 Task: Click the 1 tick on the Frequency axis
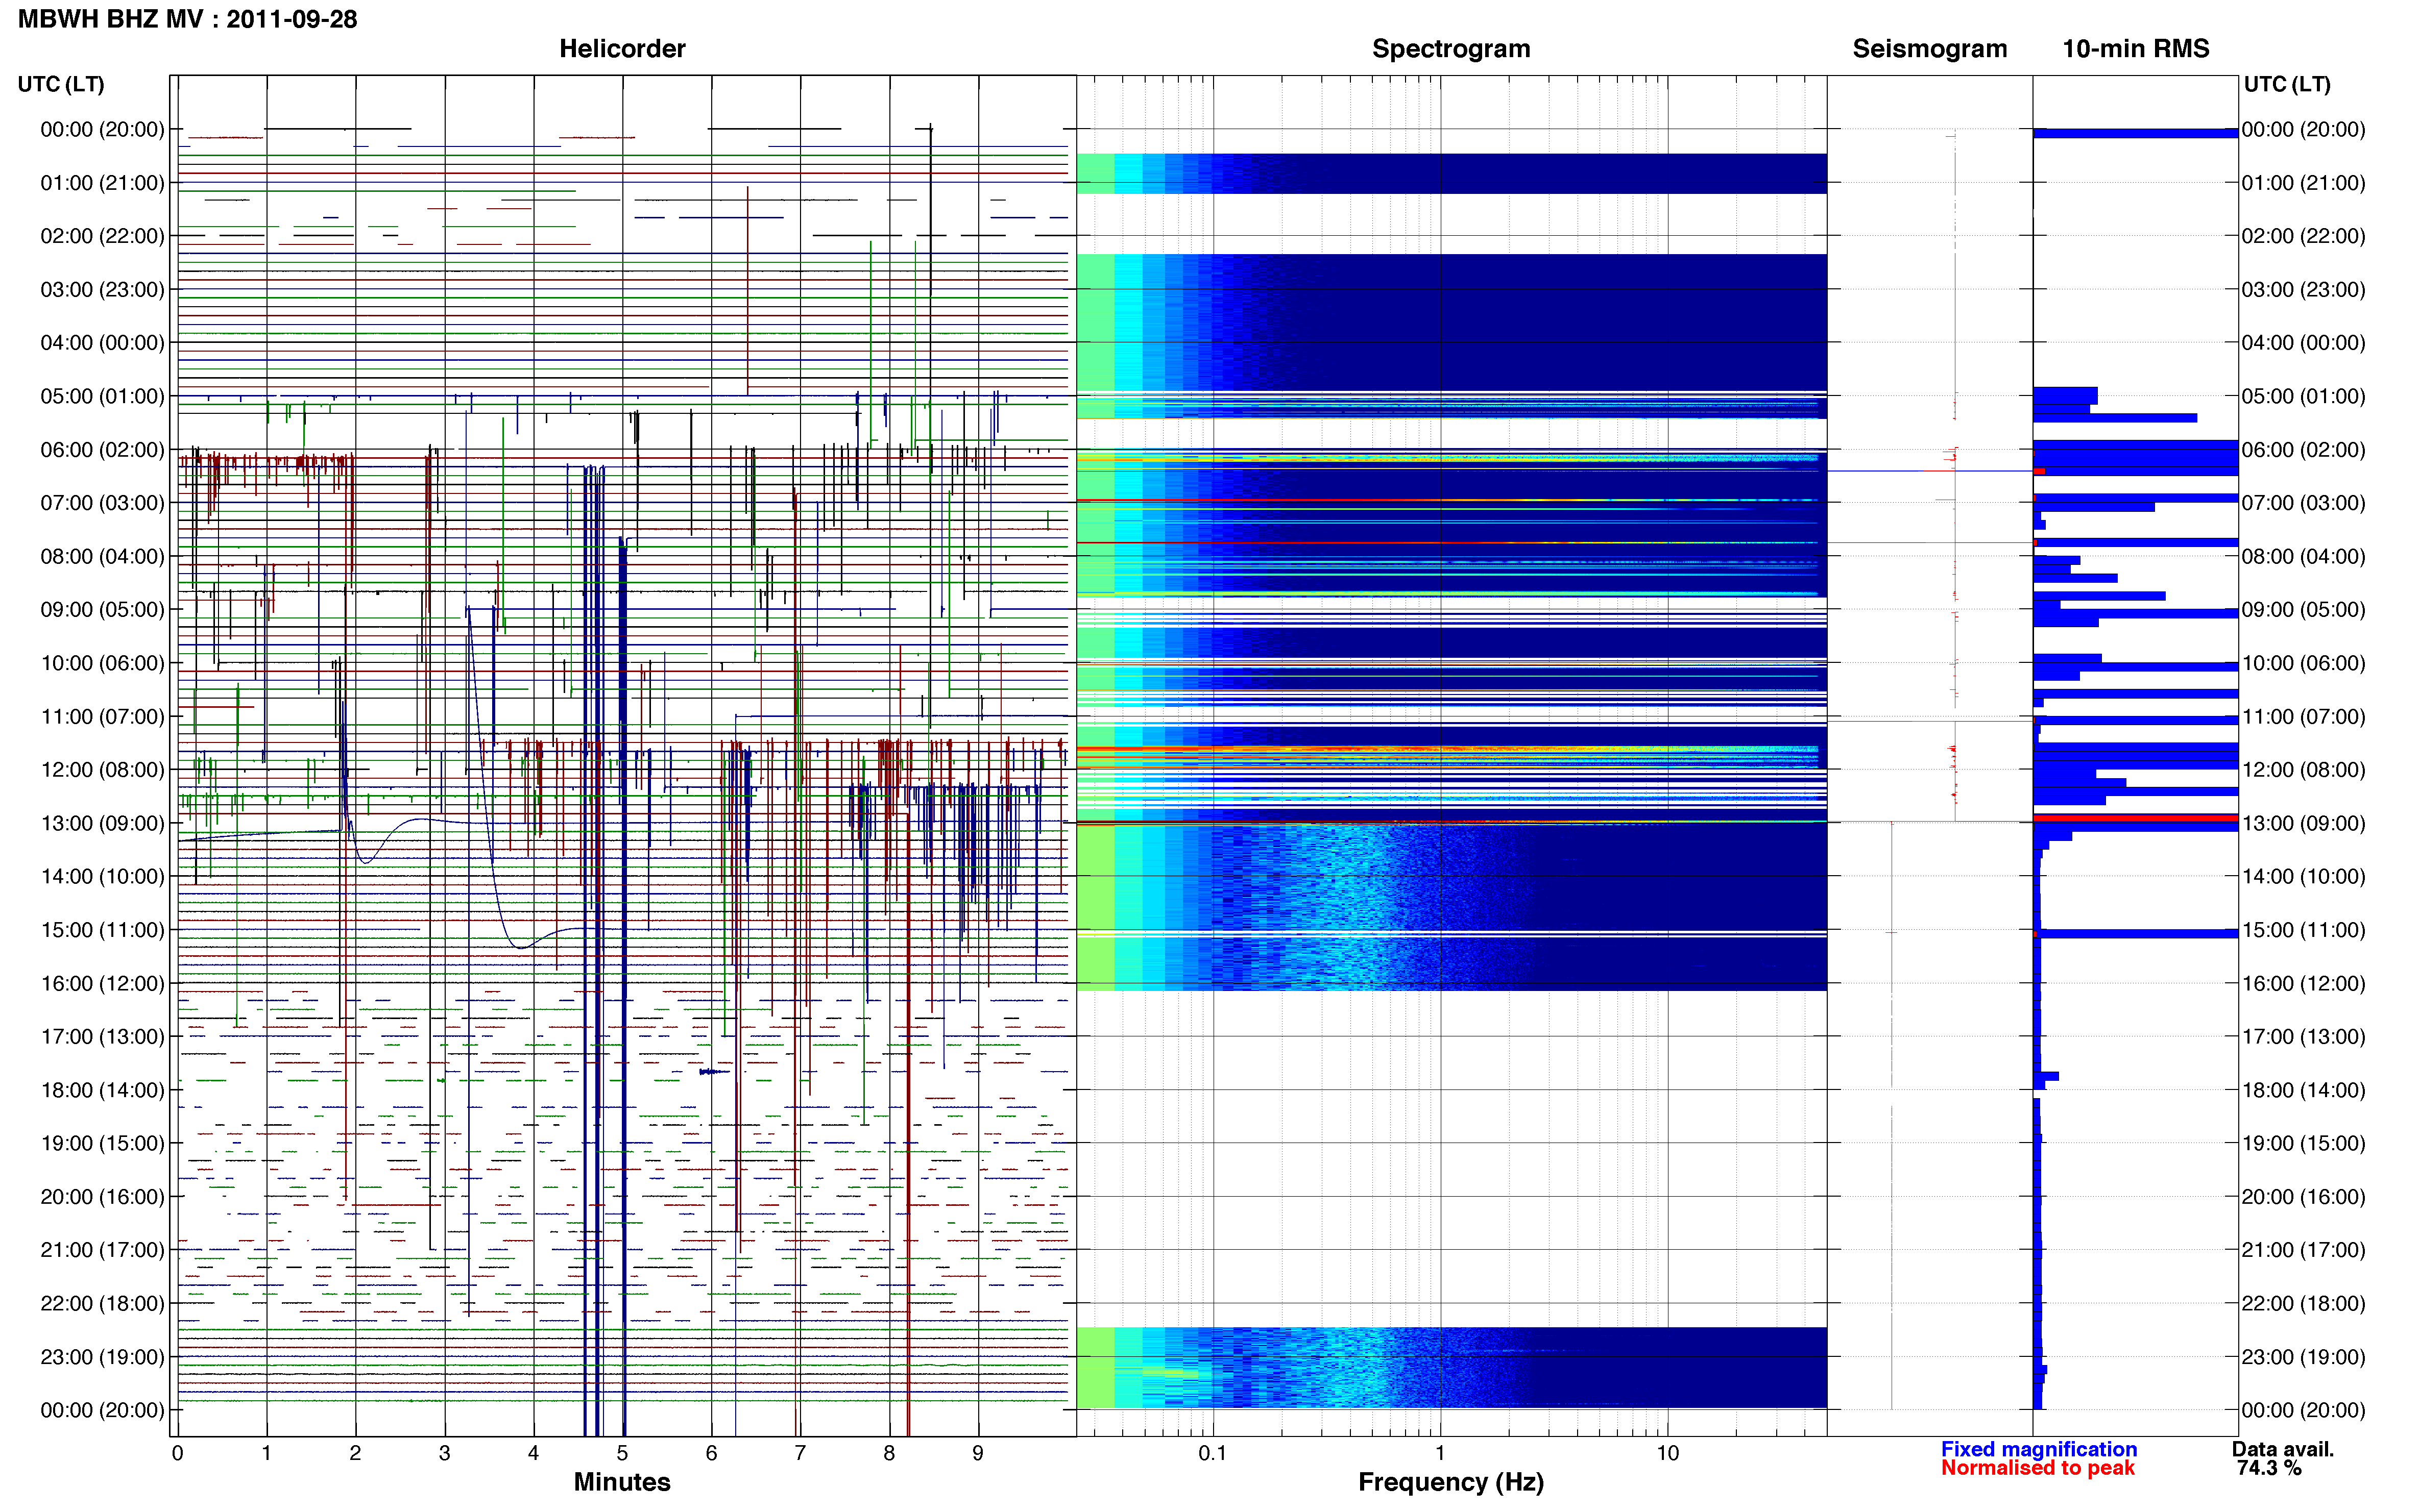pos(1441,1453)
